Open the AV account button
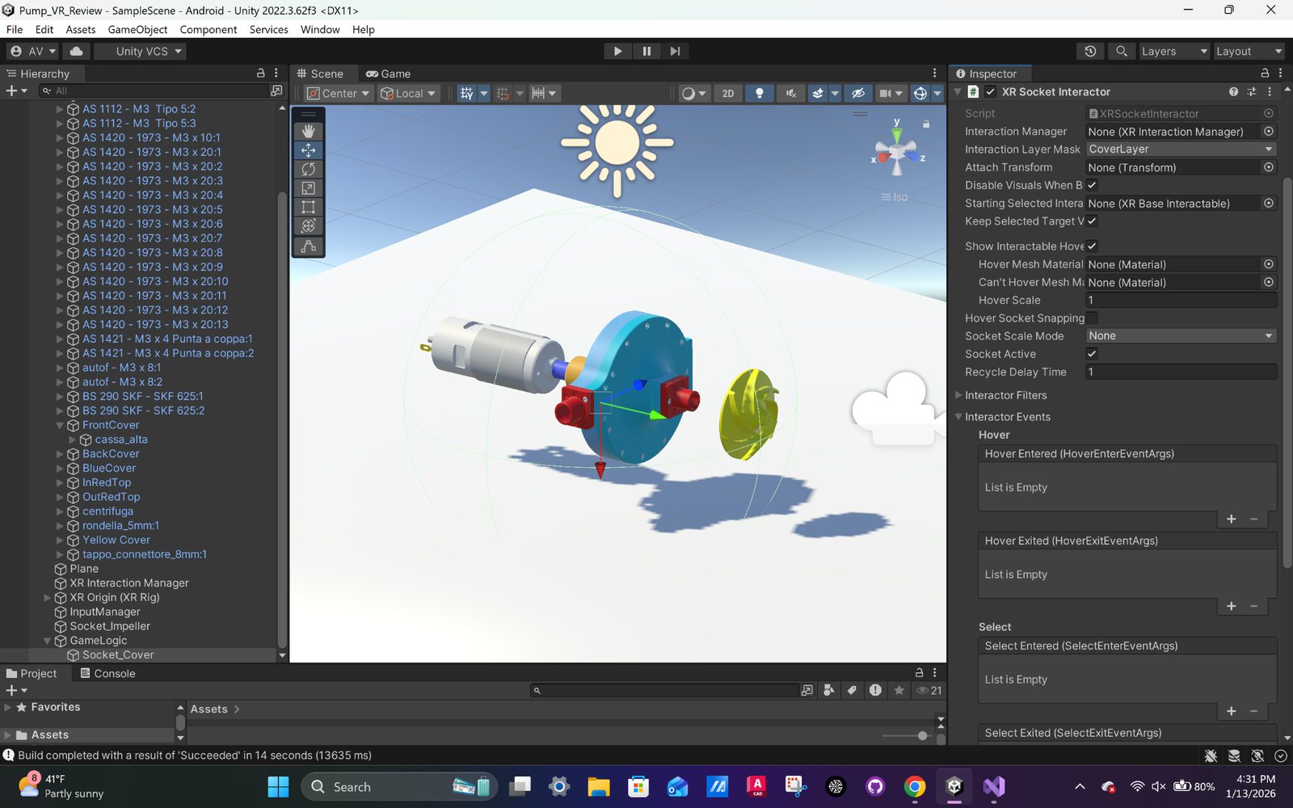 pyautogui.click(x=33, y=51)
